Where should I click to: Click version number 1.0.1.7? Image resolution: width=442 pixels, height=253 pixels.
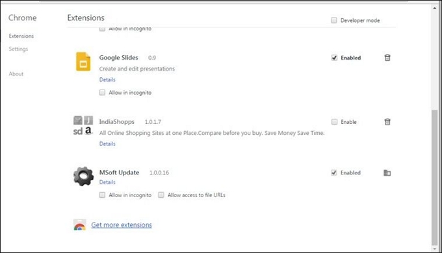[153, 122]
